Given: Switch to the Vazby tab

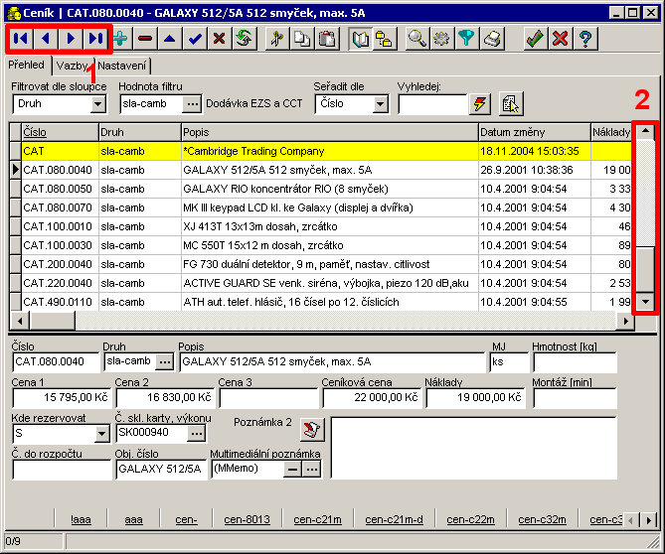Looking at the screenshot, I should tap(71, 65).
